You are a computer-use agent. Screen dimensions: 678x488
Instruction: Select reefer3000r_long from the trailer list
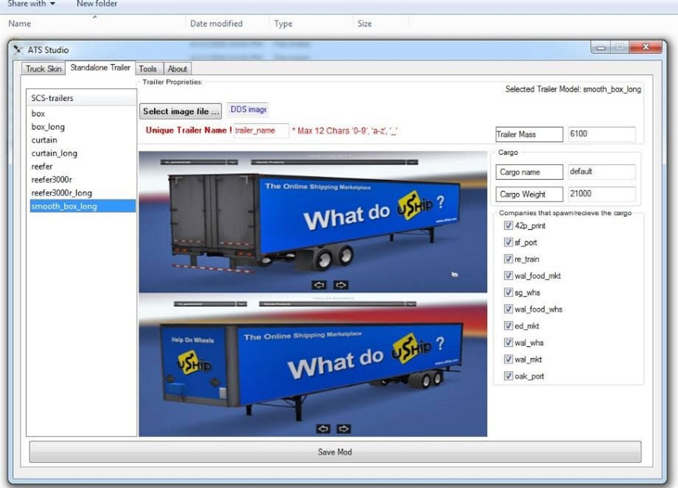point(61,193)
